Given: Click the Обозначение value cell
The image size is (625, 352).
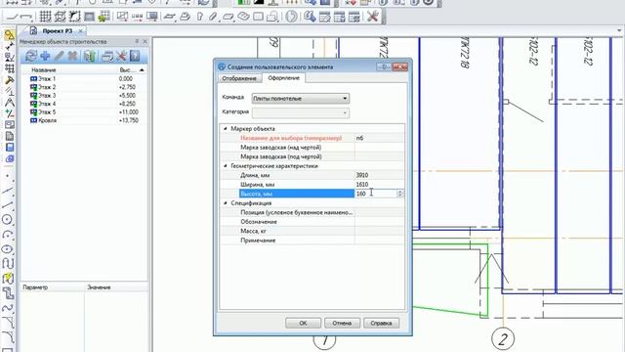Looking at the screenshot, I should coord(379,222).
